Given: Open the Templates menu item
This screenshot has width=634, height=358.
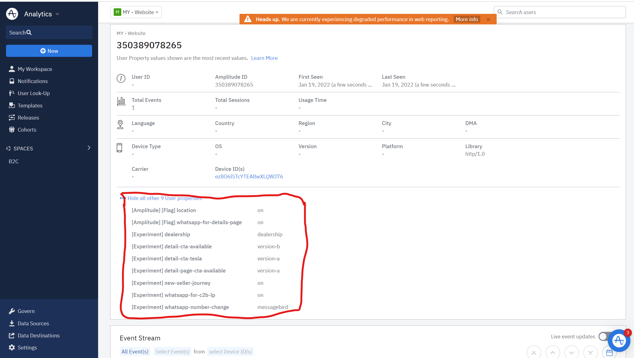Looking at the screenshot, I should (30, 106).
